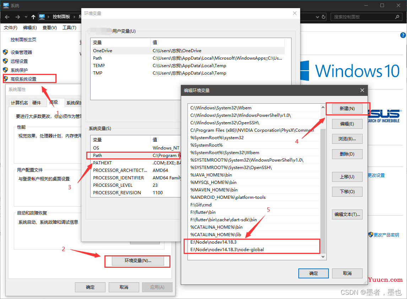
Task: Select F:\flutter\bin path entry
Action: [x=254, y=212]
